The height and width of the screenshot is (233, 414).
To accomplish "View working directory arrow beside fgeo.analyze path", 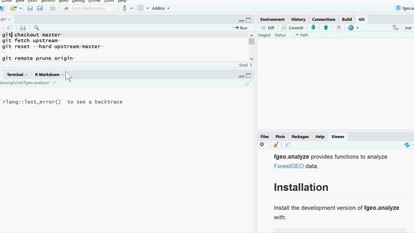I will (54, 83).
